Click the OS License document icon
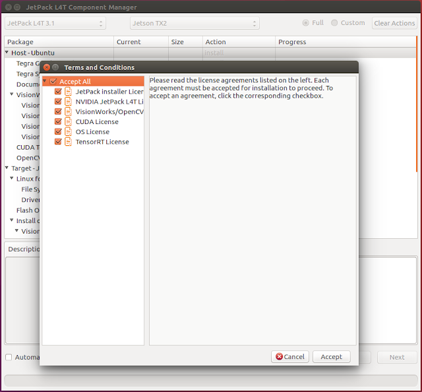 click(68, 132)
